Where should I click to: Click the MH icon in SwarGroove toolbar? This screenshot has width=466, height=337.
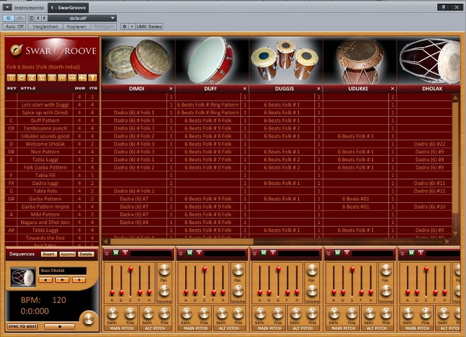tap(82, 78)
